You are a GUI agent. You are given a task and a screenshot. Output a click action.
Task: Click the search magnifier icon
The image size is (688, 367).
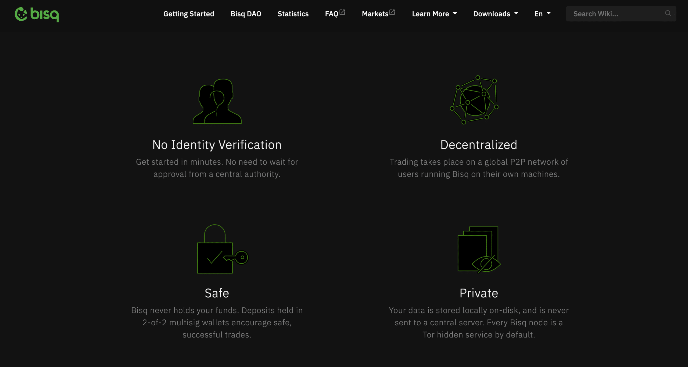click(x=668, y=13)
